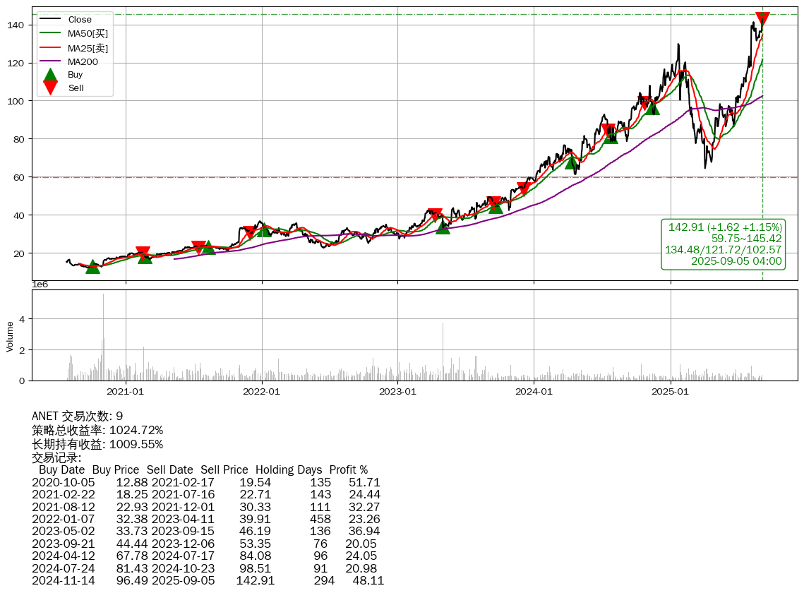Click the 2023-01 x-axis date label
The image size is (804, 593).
point(397,390)
